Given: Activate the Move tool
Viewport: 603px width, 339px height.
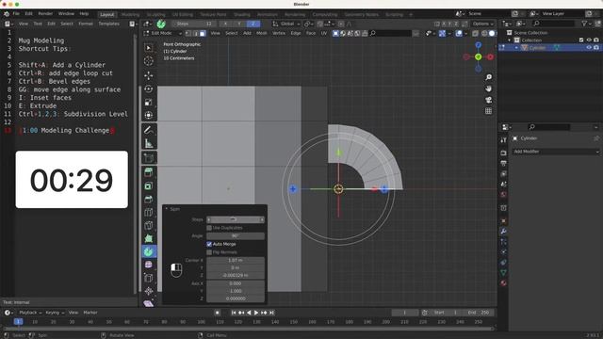Looking at the screenshot, I should (149, 75).
